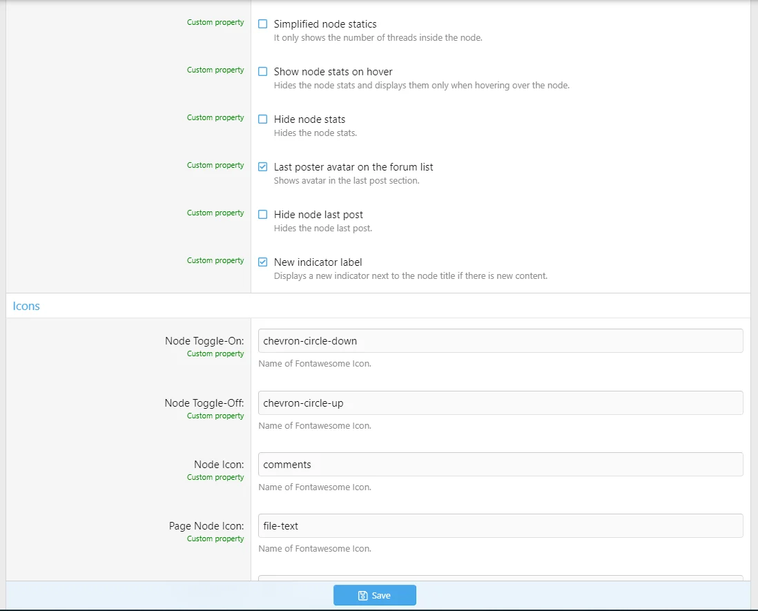The height and width of the screenshot is (611, 758).
Task: Click into the Node Icon field showing comments
Action: coord(500,465)
